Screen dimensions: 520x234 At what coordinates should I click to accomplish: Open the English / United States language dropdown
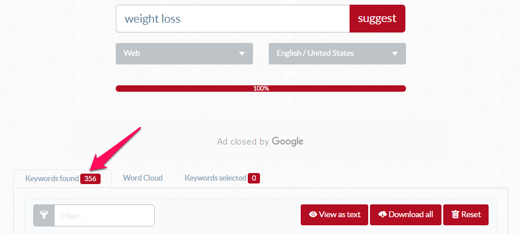pyautogui.click(x=337, y=53)
